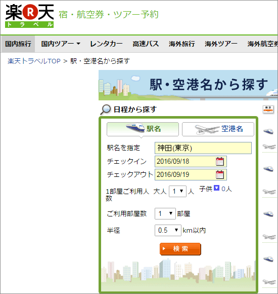
Task: Click the blue 子供 children selector icon
Action: [216, 188]
